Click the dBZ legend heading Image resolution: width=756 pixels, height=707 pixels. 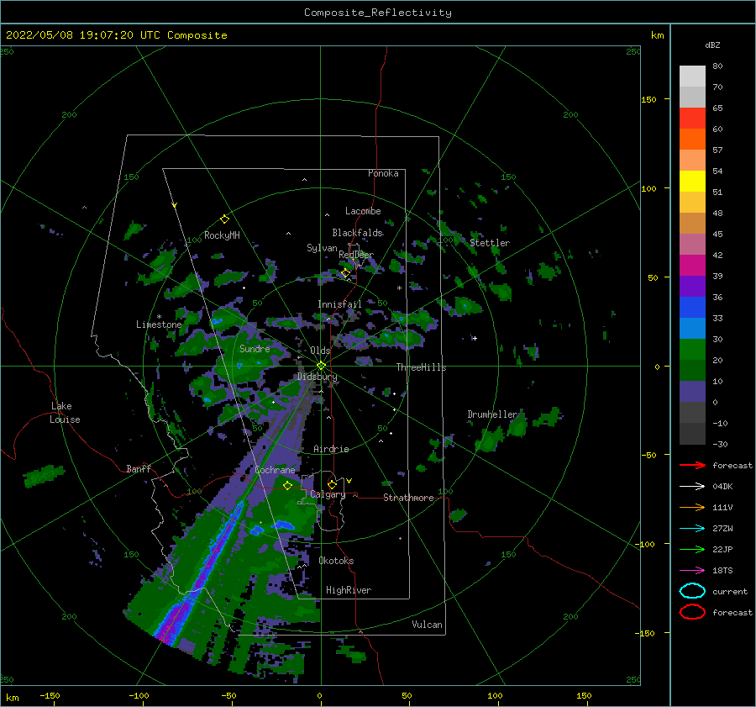click(712, 45)
